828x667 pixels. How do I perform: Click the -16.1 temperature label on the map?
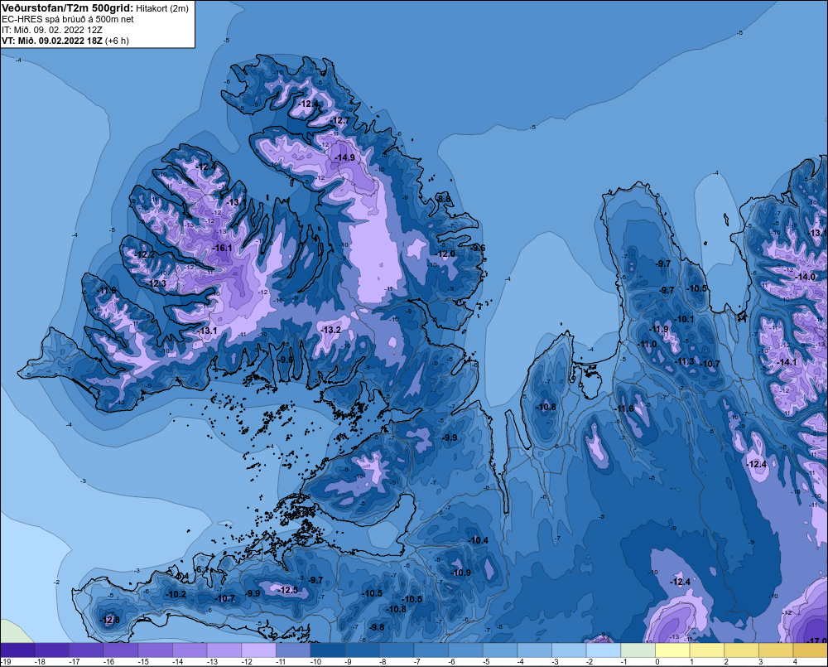click(222, 248)
